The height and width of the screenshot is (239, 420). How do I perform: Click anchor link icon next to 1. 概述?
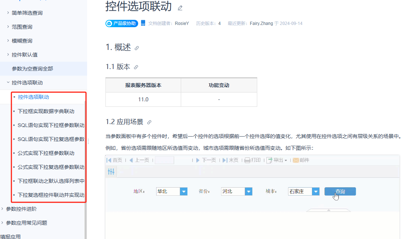pos(137,48)
